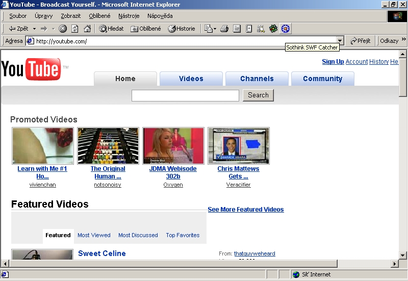Image resolution: width=408 pixels, height=281 pixels.
Task: Open the Back button history dropdown arrow
Action: (34, 29)
